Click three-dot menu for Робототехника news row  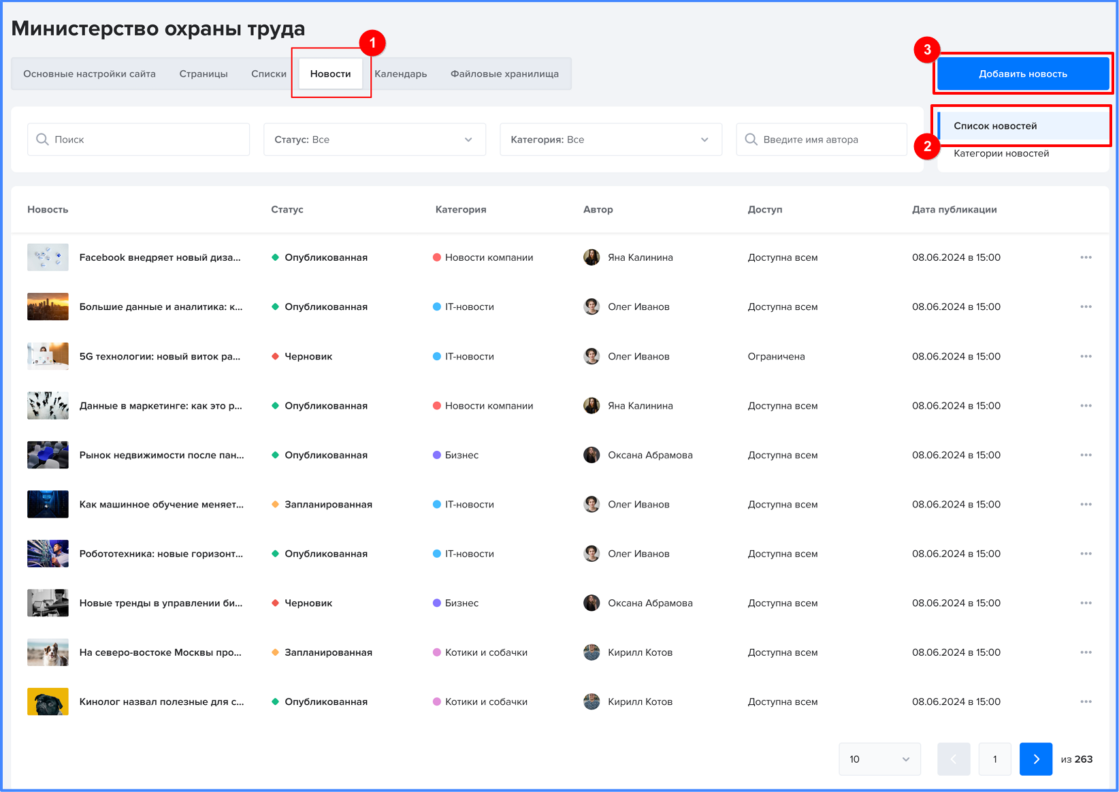[x=1086, y=554]
